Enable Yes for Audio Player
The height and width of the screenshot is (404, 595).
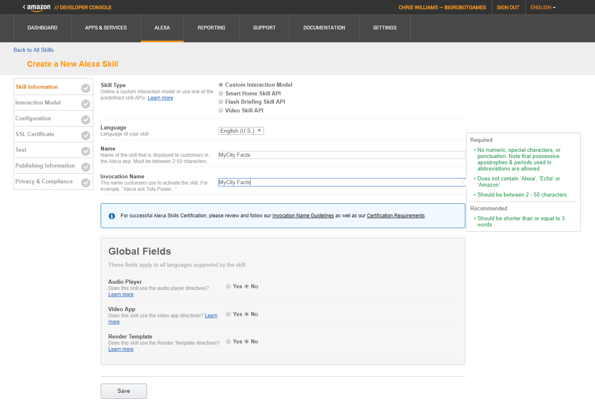(228, 286)
